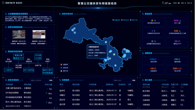Go to previous workshop photo with left arrow
Viewport: 195px width, 110px height.
coord(6,39)
